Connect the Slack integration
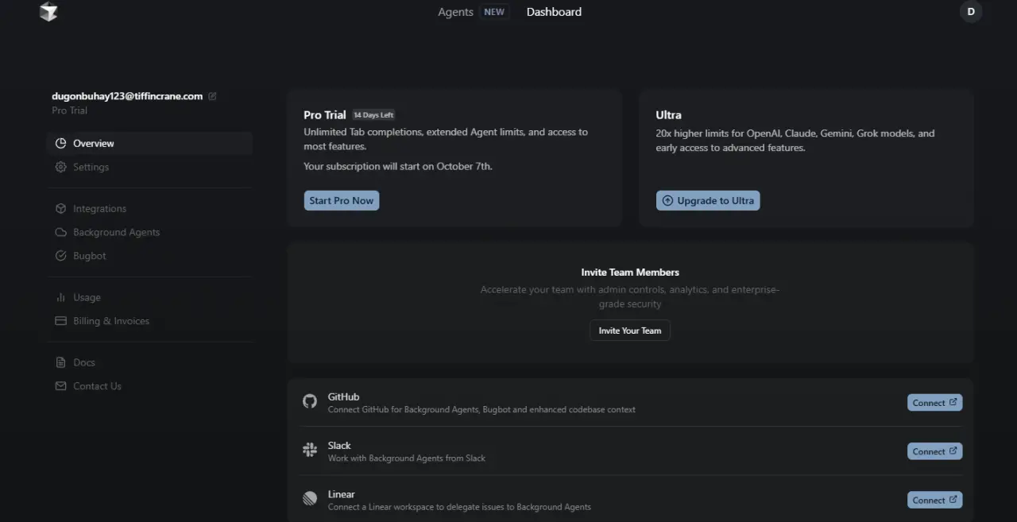 pos(934,451)
